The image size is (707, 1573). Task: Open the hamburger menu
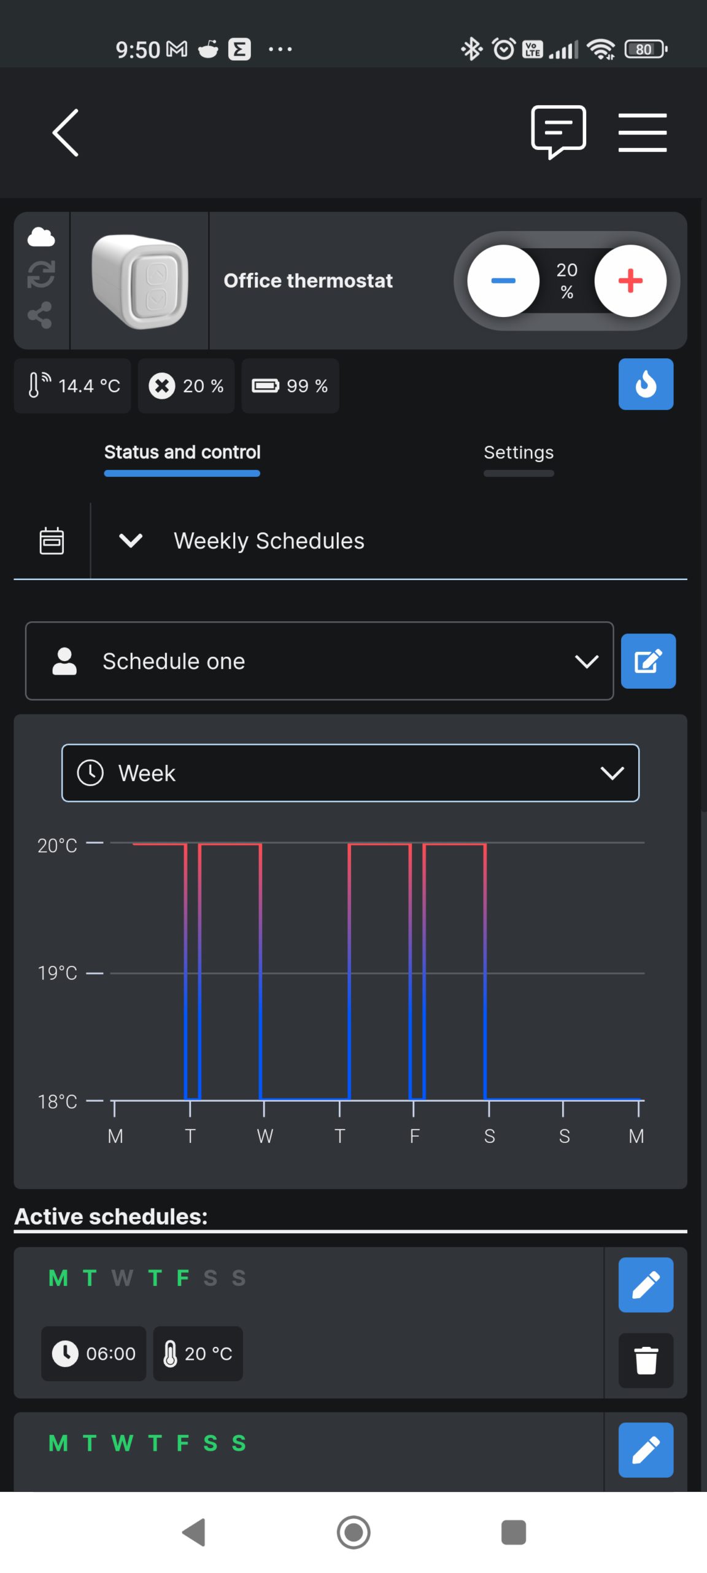click(x=643, y=132)
